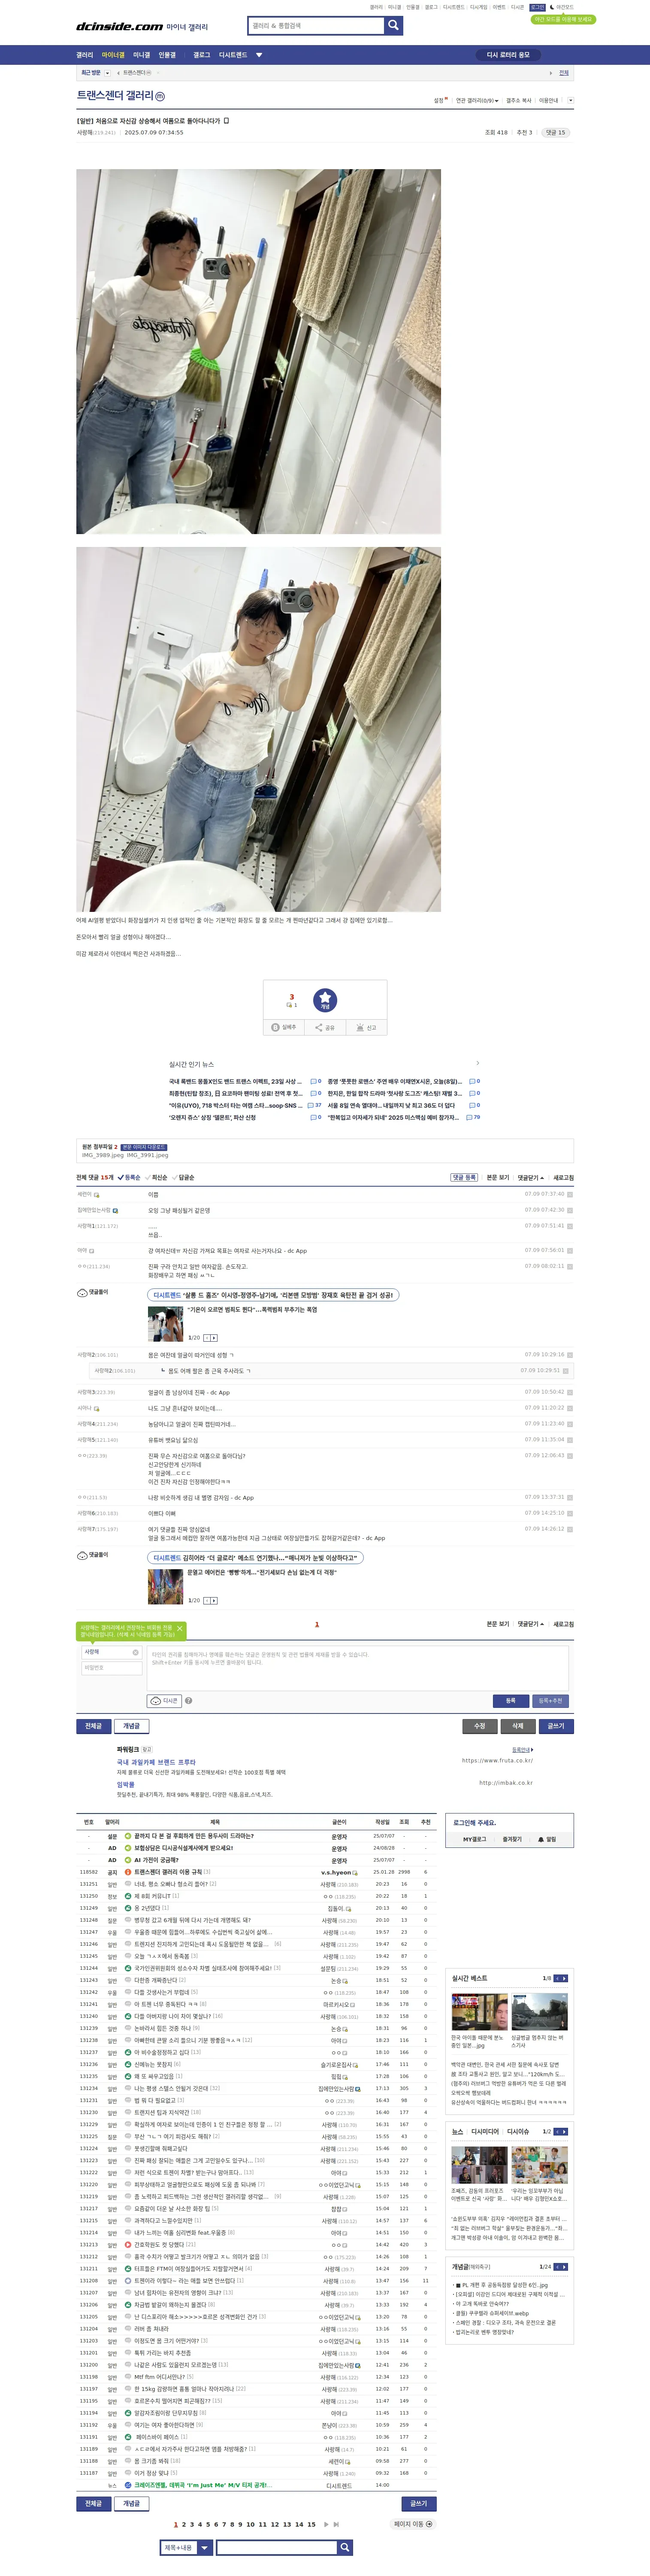Expand 전체 recent visit list

(x=564, y=73)
